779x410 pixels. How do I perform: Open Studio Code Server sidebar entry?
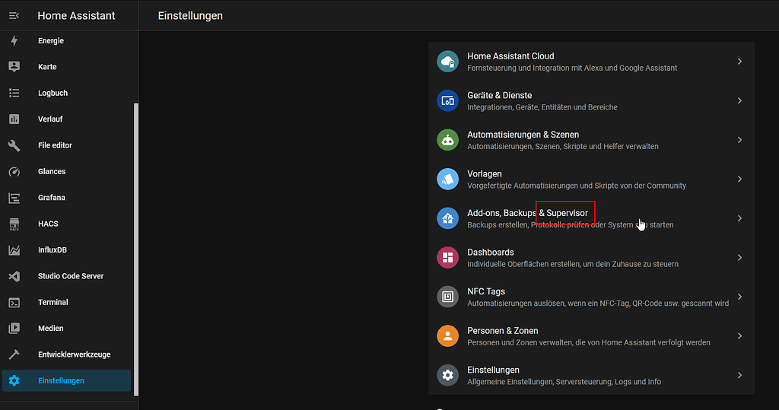pos(66,276)
